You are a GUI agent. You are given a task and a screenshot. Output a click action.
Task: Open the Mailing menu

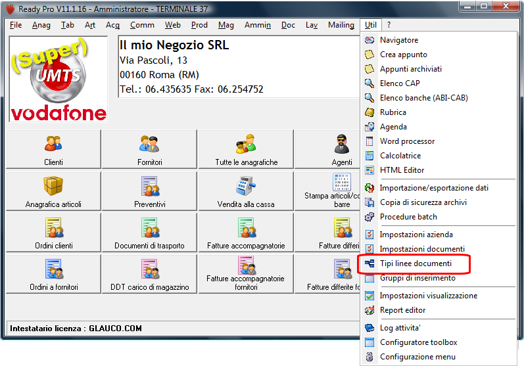341,25
